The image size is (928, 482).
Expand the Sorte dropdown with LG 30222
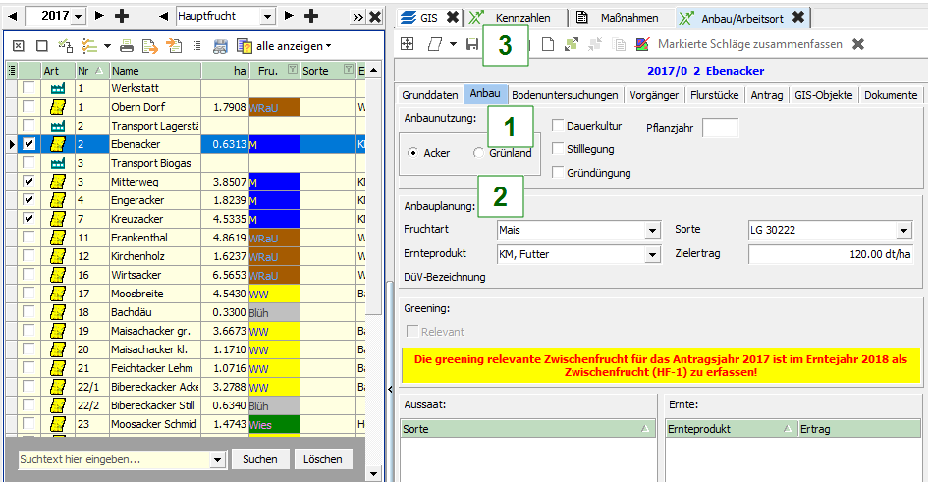click(903, 231)
